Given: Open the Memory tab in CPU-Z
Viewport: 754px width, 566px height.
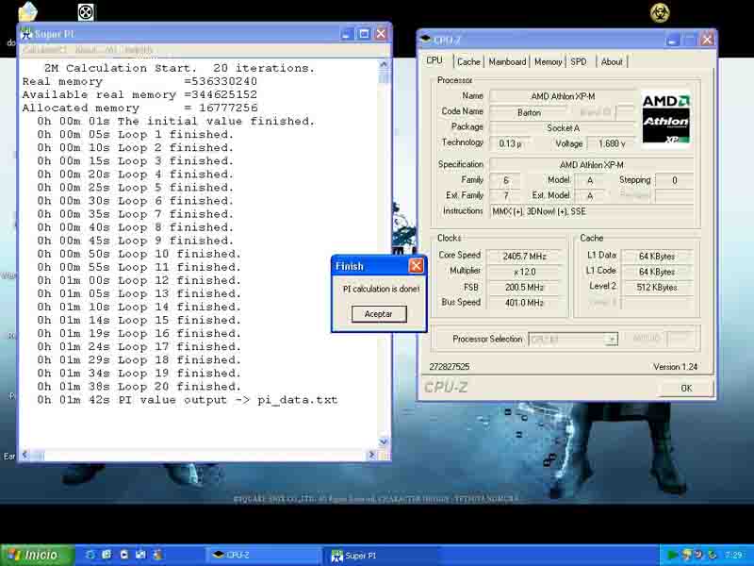Looking at the screenshot, I should pos(548,61).
